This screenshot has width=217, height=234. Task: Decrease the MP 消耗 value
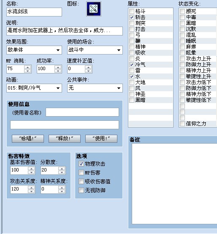[x=27, y=71]
